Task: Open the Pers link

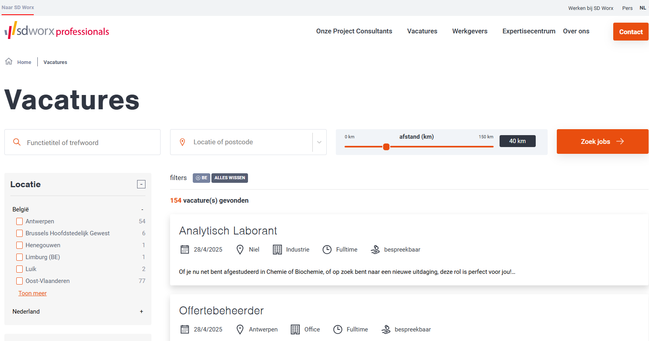Action: click(x=627, y=8)
